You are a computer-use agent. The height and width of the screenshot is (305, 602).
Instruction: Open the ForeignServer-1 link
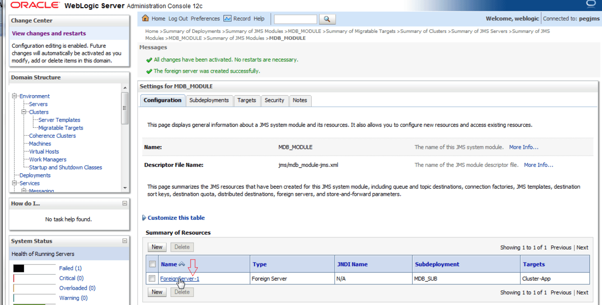[180, 278]
